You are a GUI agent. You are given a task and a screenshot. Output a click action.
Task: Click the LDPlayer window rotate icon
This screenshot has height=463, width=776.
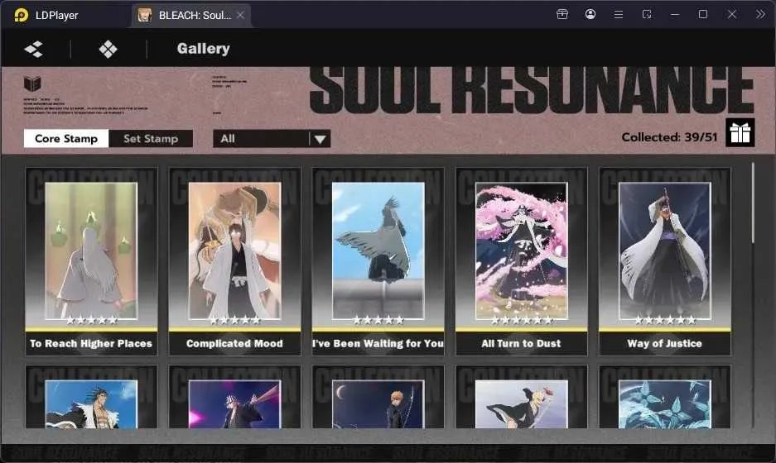[x=647, y=14]
